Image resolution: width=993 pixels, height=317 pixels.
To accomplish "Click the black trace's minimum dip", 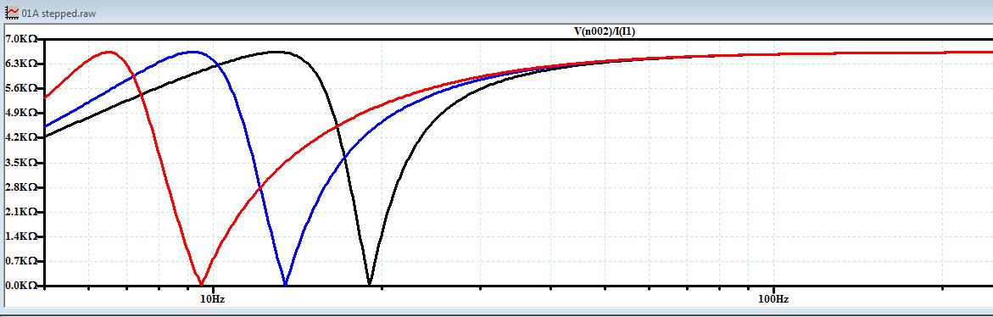I will (x=369, y=283).
